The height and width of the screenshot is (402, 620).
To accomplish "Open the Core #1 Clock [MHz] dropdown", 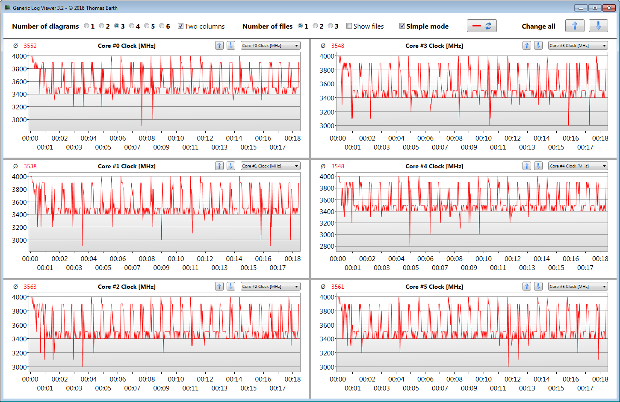I will tap(270, 166).
